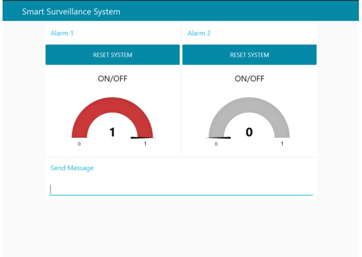Click Alarm 1 gauge maximum label 1

coord(145,144)
